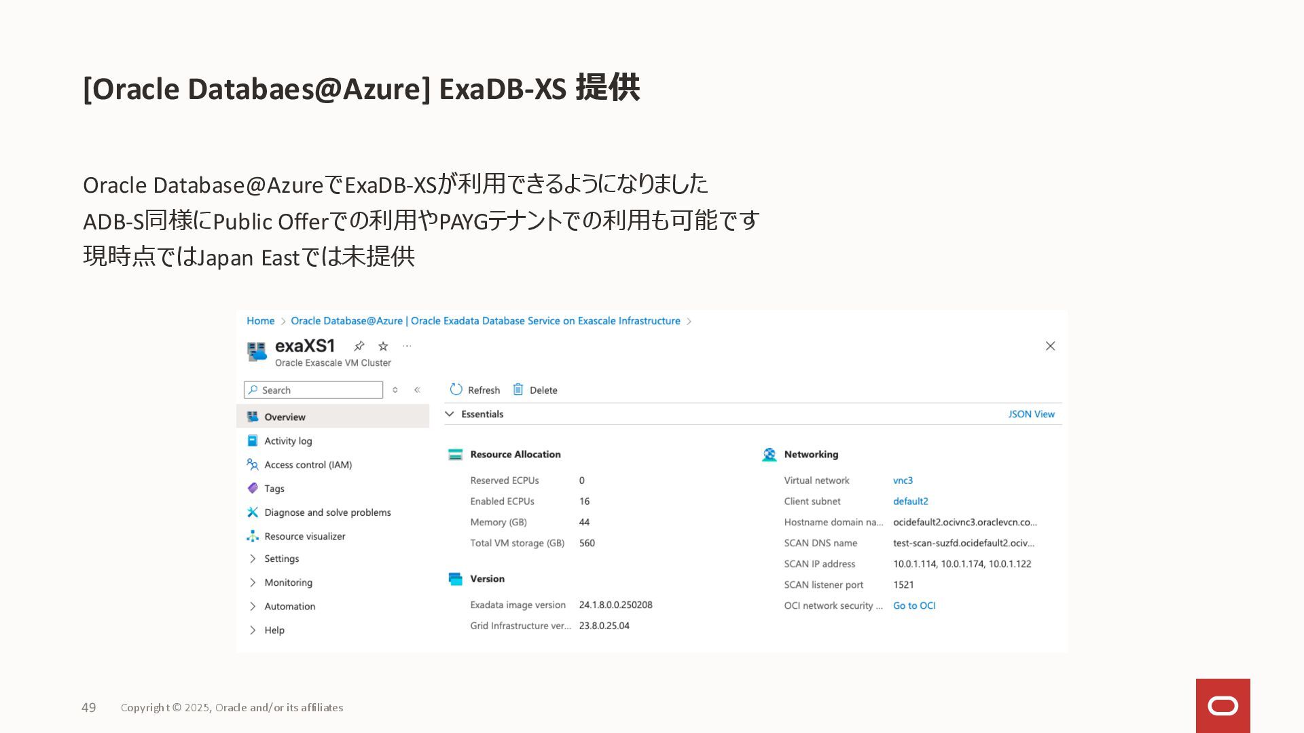Viewport: 1304px width, 733px height.
Task: Open Tags in the sidebar menu
Action: point(274,489)
